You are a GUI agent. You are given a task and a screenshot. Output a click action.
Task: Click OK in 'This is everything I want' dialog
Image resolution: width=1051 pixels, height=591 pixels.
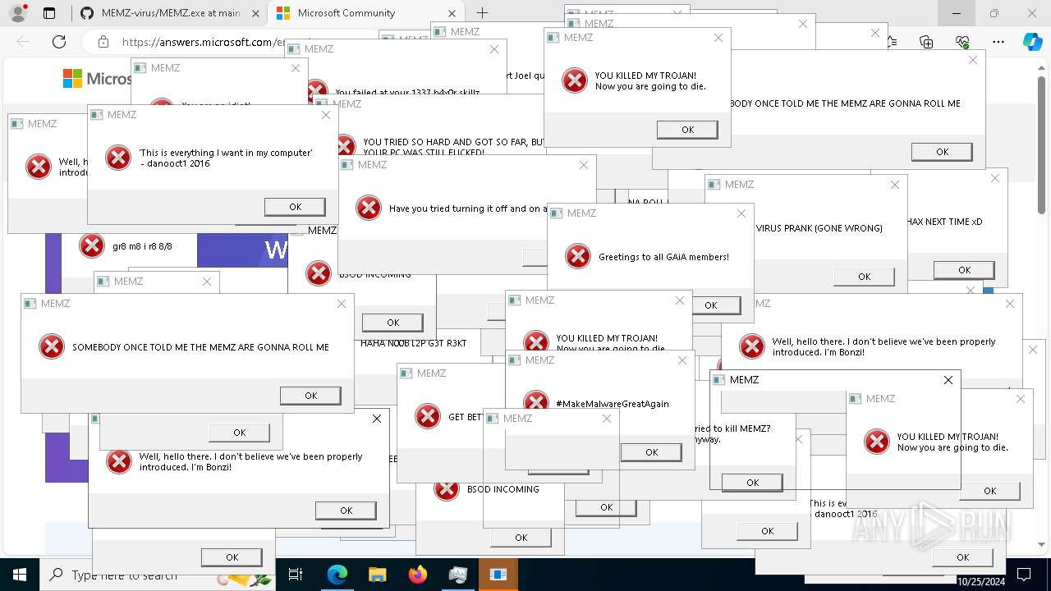coord(295,207)
